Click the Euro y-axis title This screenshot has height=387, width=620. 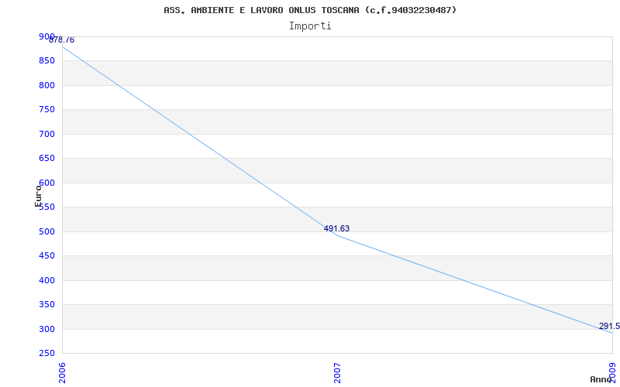pos(38,196)
